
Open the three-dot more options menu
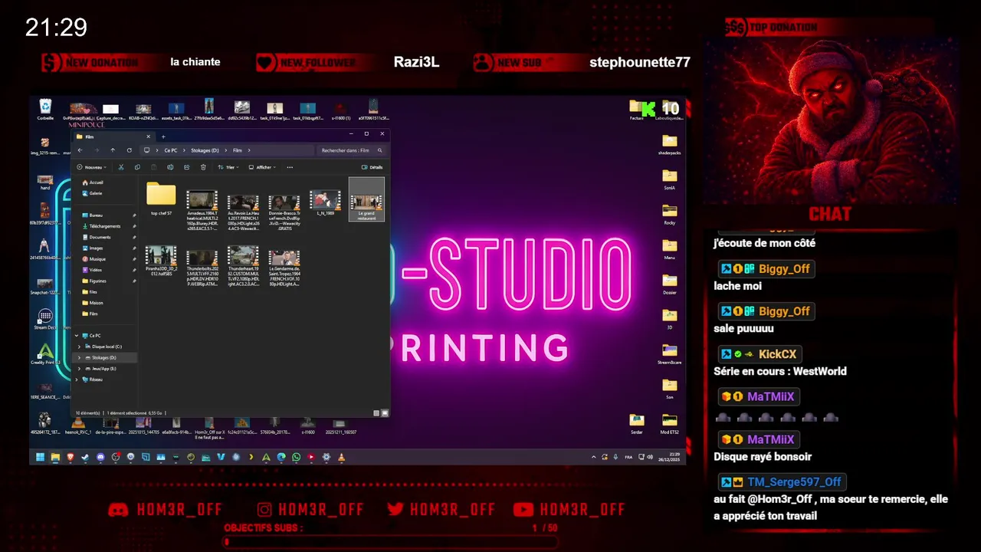click(x=290, y=167)
